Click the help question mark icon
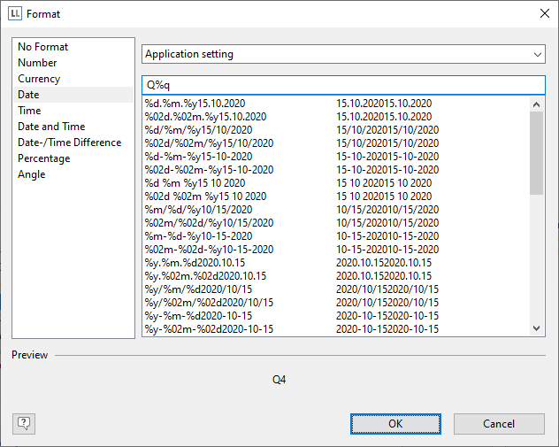The height and width of the screenshot is (447, 559). (x=24, y=423)
